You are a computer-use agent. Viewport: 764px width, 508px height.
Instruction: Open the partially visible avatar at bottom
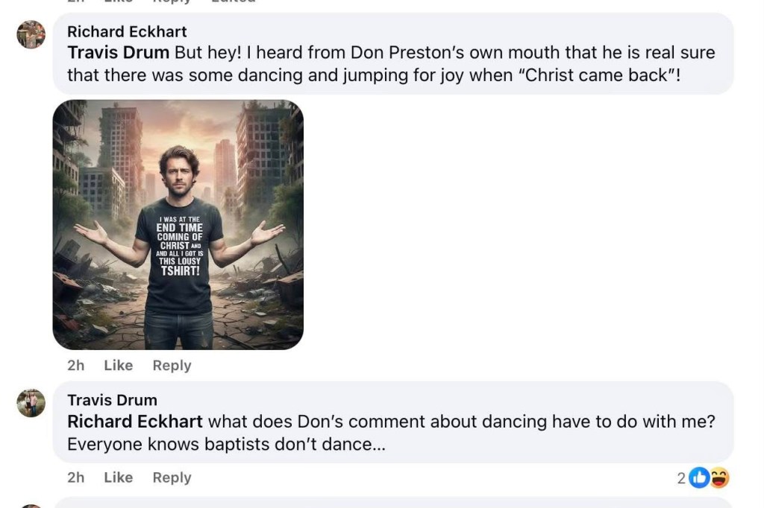tap(31, 506)
